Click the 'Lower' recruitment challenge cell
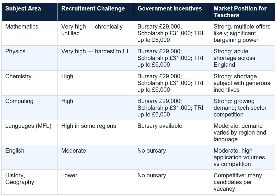Viewport: 277px width, 196px height. tap(96, 182)
